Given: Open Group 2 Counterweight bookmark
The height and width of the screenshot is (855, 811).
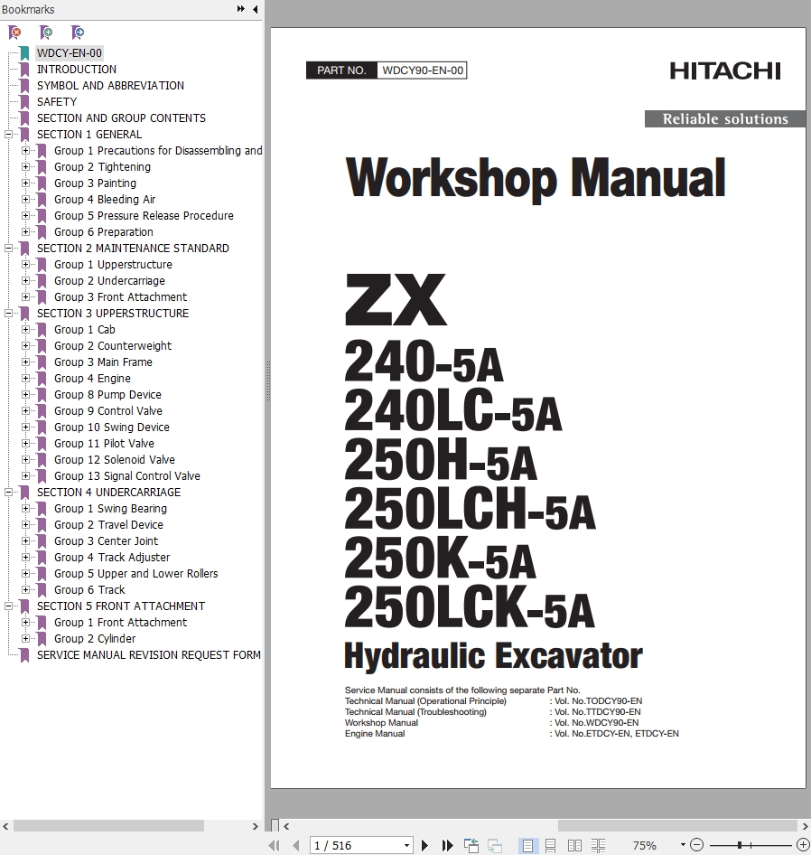Looking at the screenshot, I should 112,346.
